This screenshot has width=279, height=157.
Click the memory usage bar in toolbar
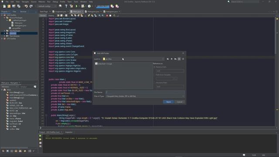coord(103,6)
